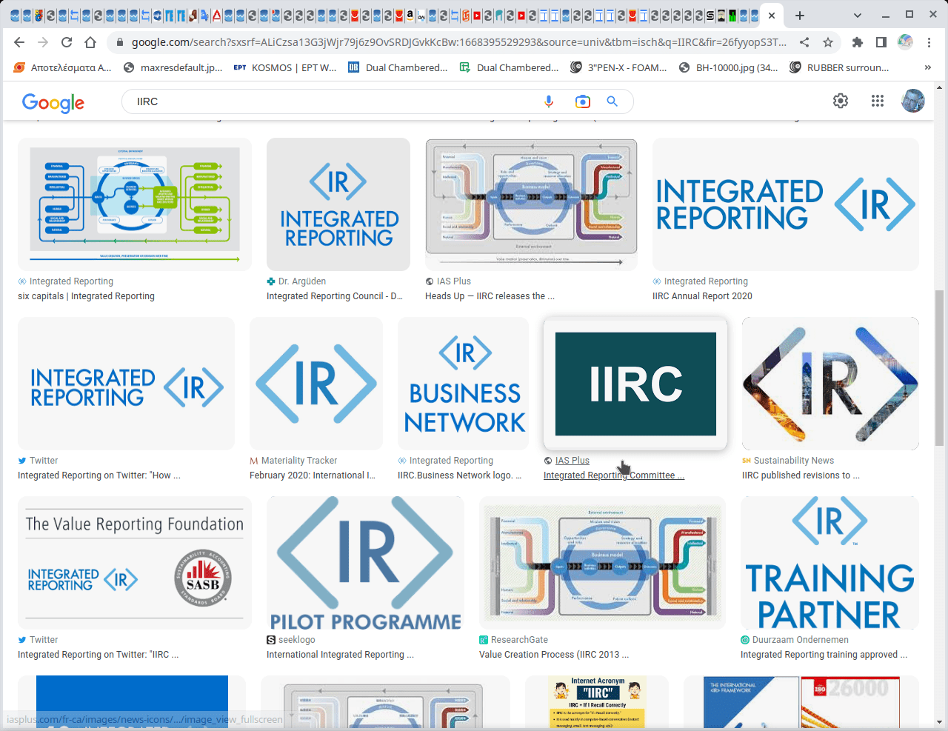Open the Google account avatar

913,101
